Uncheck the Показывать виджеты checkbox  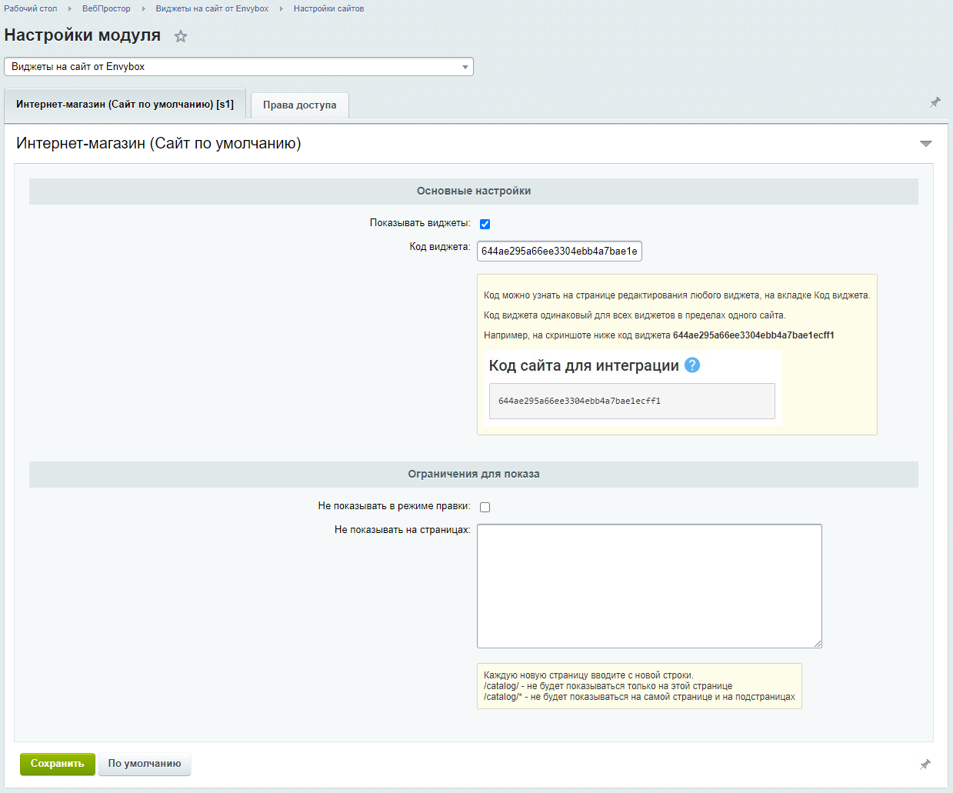[x=485, y=224]
